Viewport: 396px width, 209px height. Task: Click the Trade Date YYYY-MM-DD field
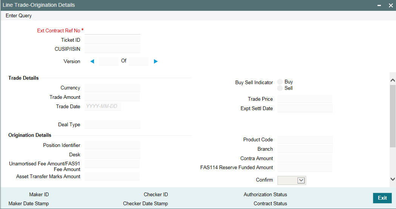(x=103, y=106)
